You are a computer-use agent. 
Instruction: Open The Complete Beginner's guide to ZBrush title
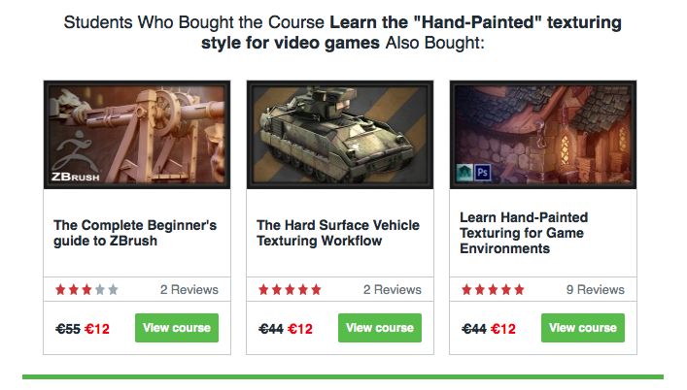click(135, 233)
